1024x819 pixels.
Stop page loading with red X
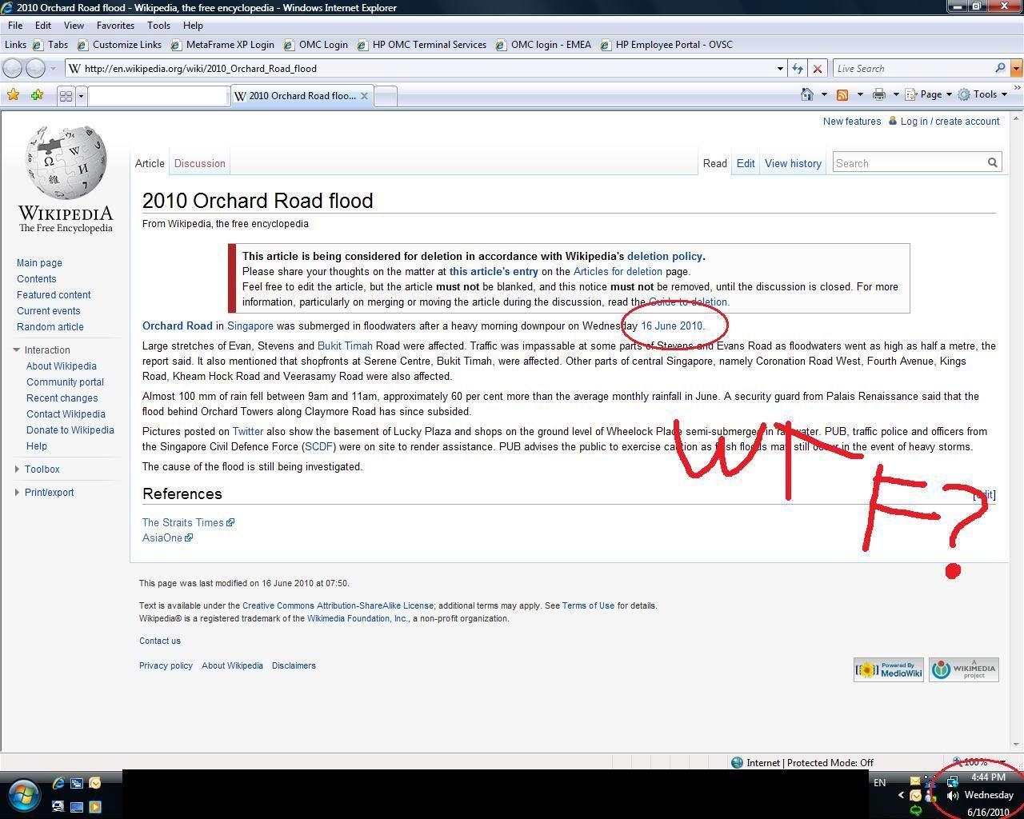(x=817, y=69)
